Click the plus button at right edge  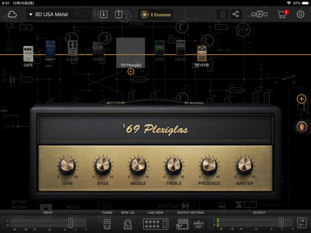(301, 99)
